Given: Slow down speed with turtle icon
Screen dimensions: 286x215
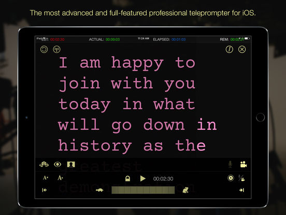Looking at the screenshot, I should coord(99,190).
